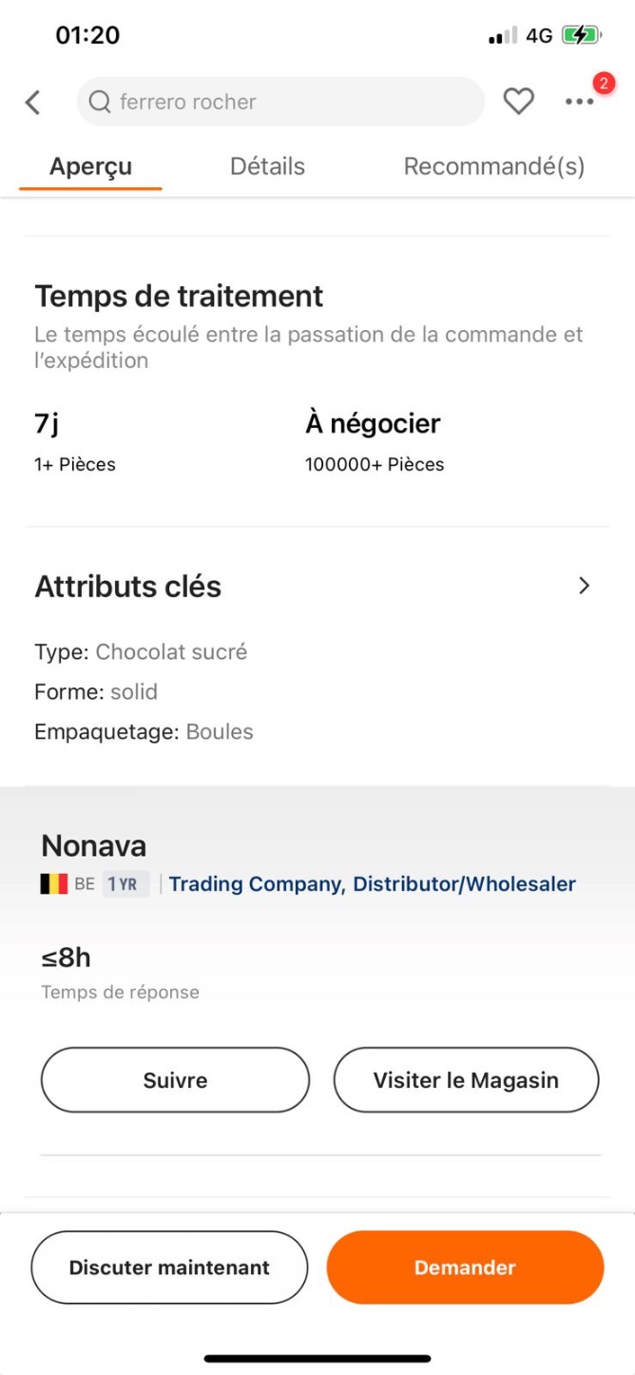Tap the Suivre button
This screenshot has height=1375, width=635.
tap(175, 1080)
